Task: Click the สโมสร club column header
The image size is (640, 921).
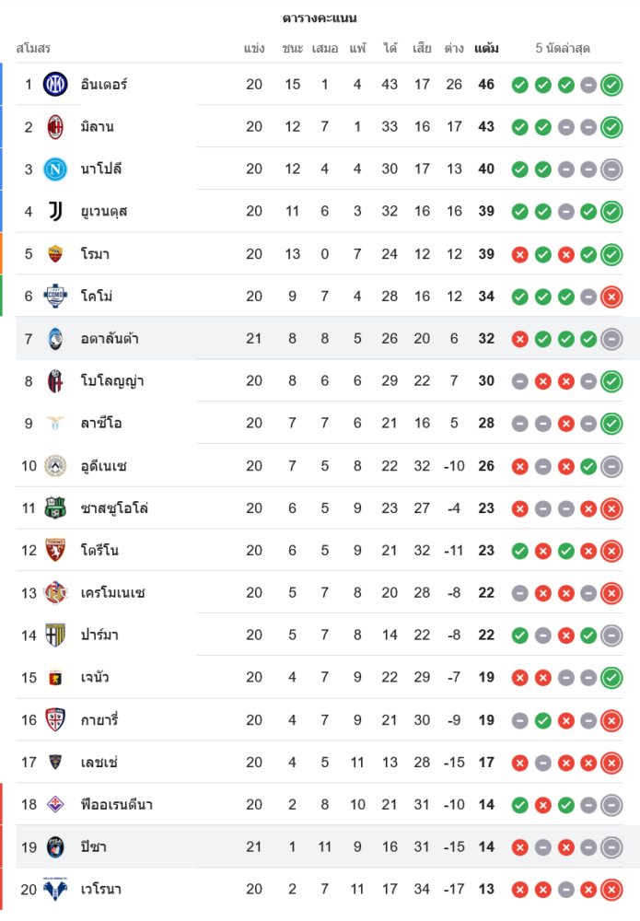Action: pos(33,48)
